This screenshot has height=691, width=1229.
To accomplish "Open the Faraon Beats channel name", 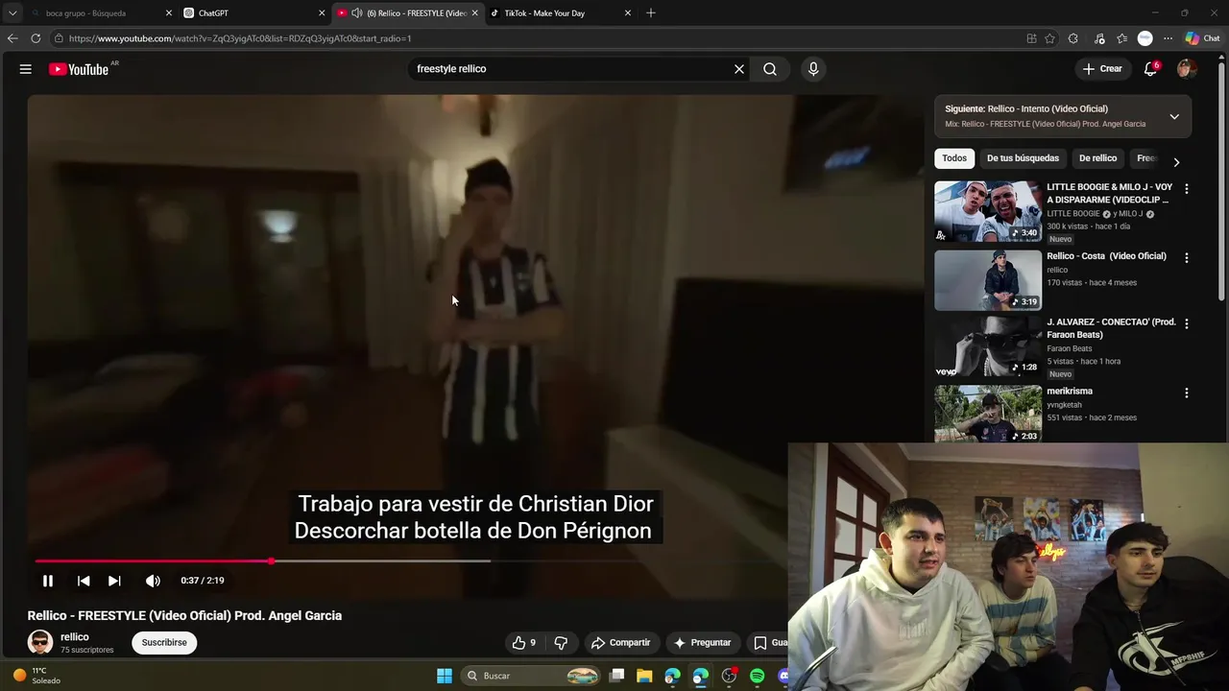I will [x=1070, y=348].
